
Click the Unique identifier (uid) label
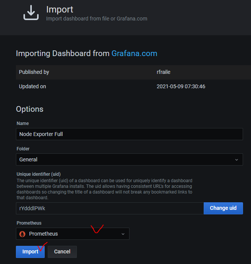click(x=39, y=174)
